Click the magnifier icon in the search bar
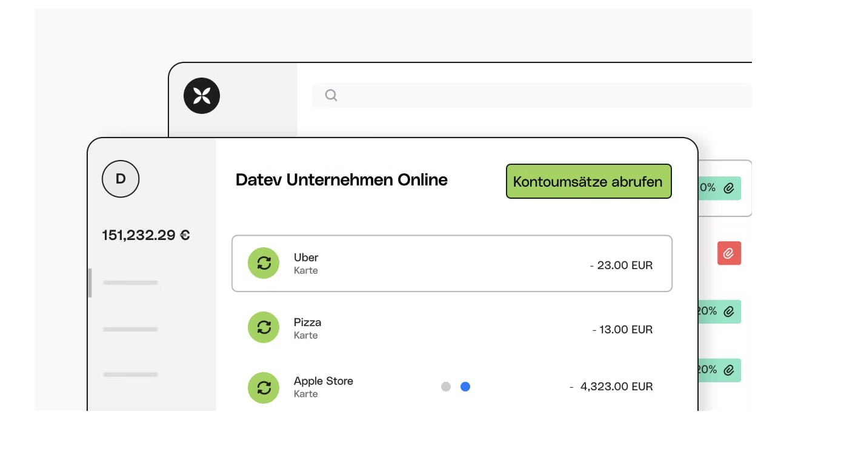The height and width of the screenshot is (463, 841). coord(331,95)
